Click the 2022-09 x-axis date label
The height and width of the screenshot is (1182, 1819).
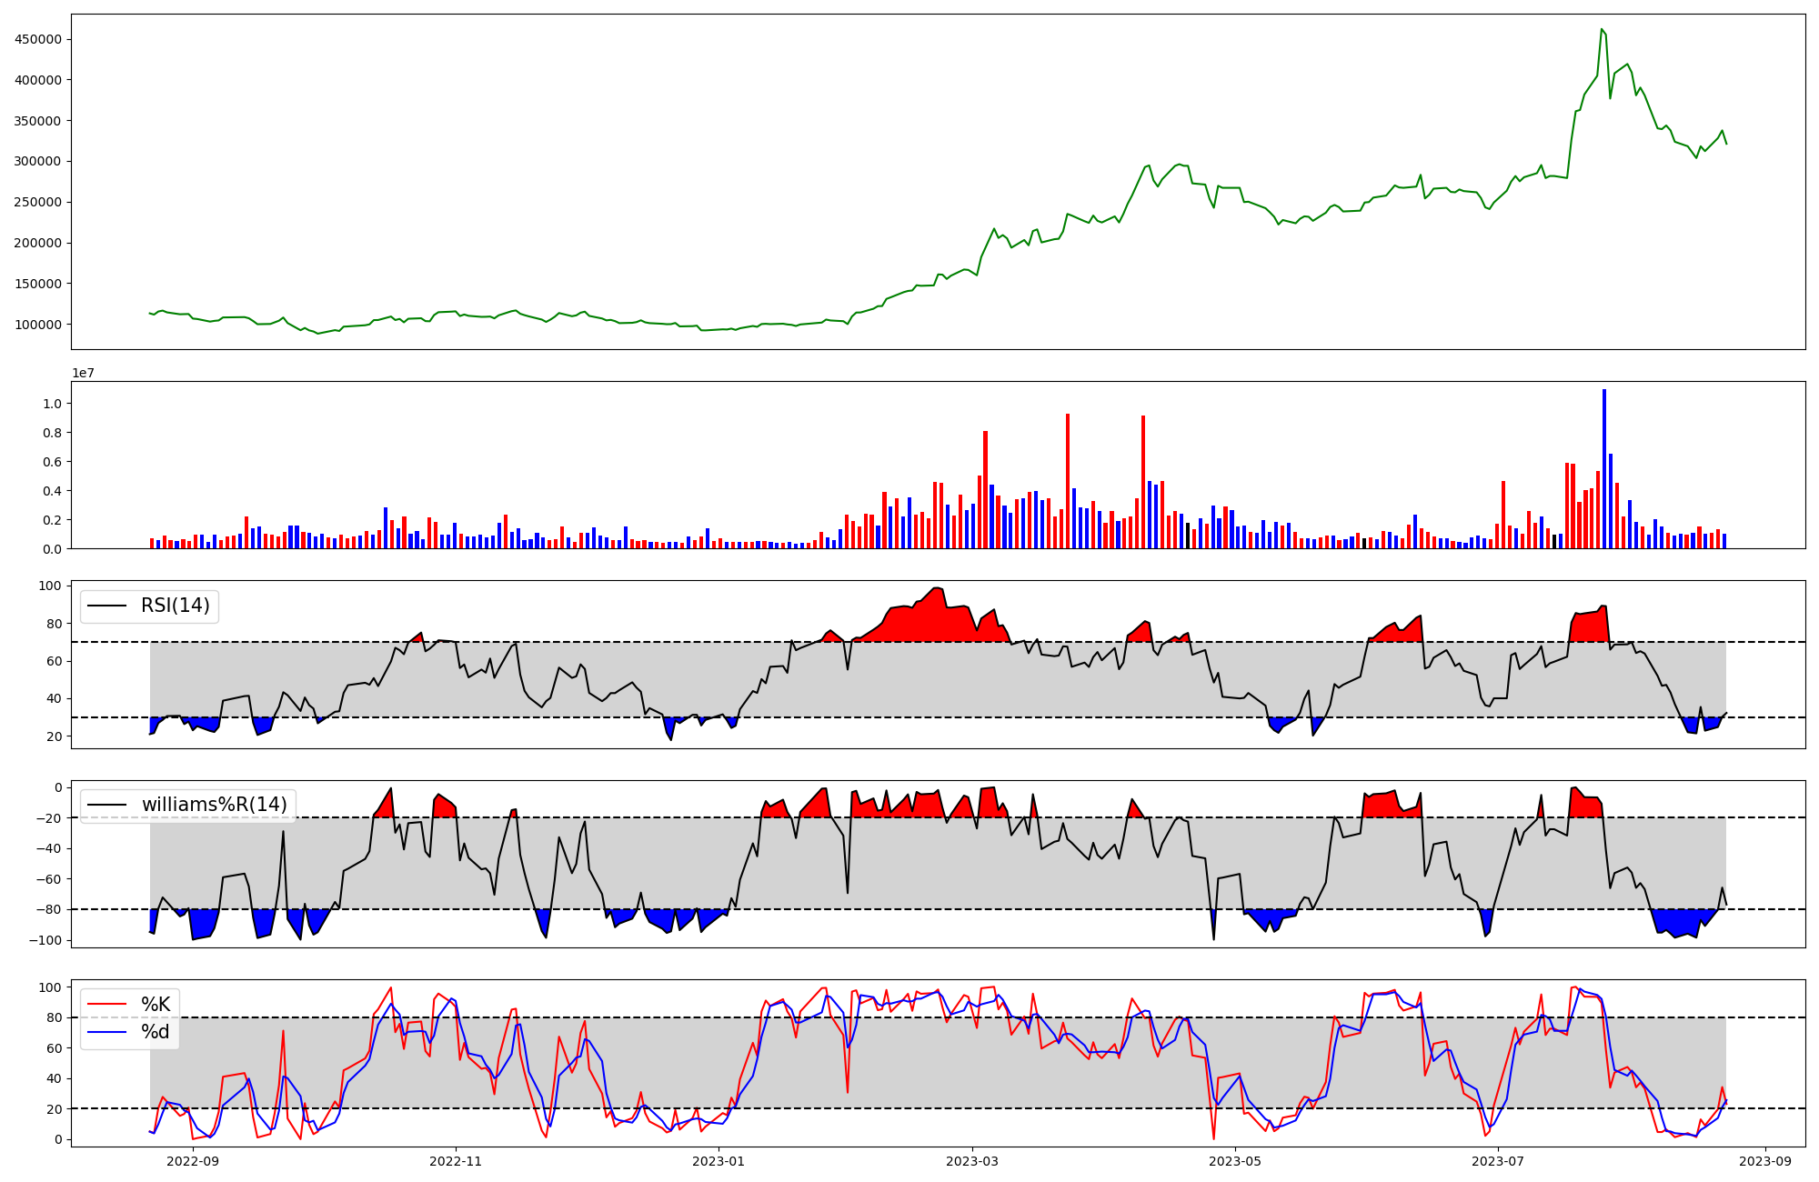[193, 1161]
